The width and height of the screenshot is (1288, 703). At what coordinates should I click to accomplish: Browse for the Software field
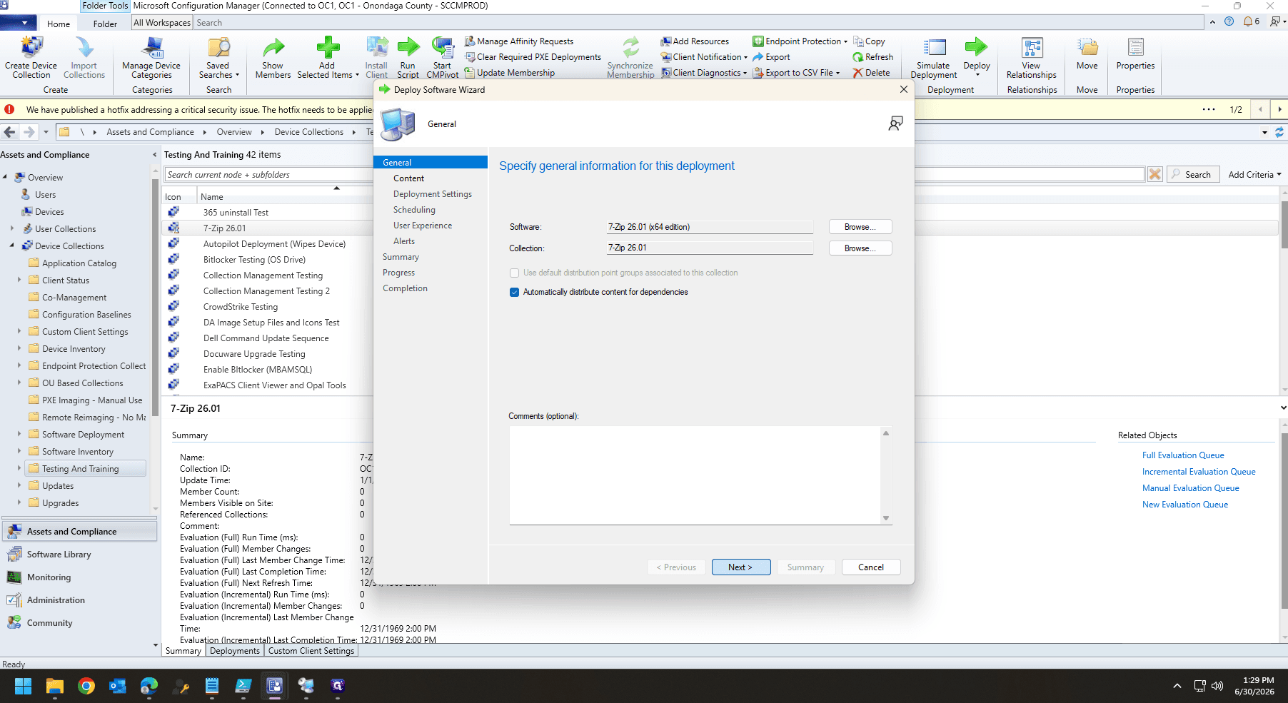click(x=860, y=227)
